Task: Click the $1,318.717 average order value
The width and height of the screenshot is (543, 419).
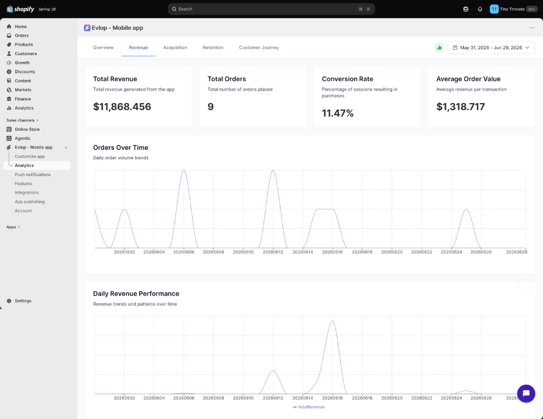Action: click(461, 107)
